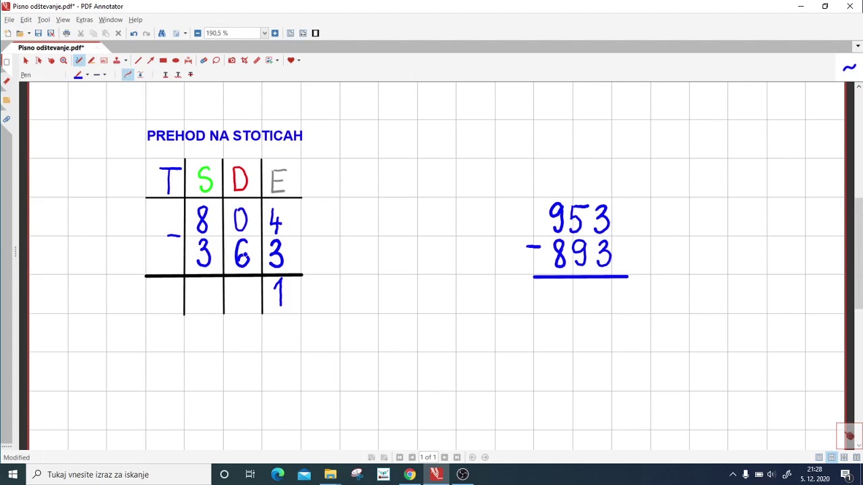Switch to Pisno odštevanje.pdf tab

point(51,48)
